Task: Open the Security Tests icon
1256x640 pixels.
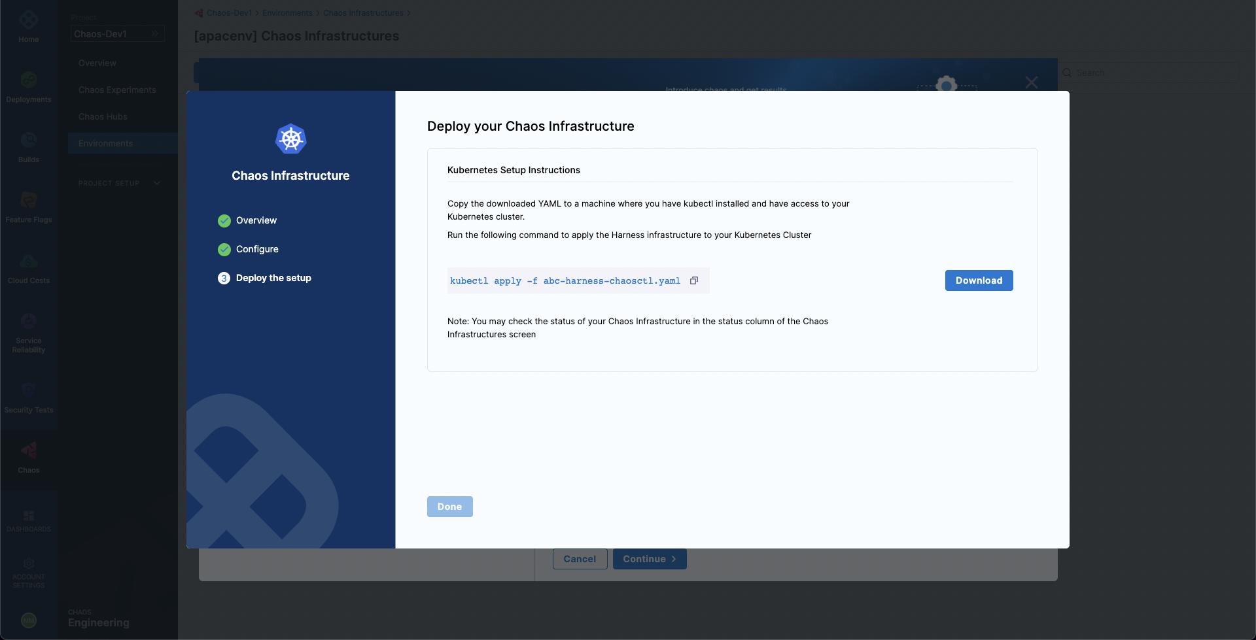Action: pos(28,393)
